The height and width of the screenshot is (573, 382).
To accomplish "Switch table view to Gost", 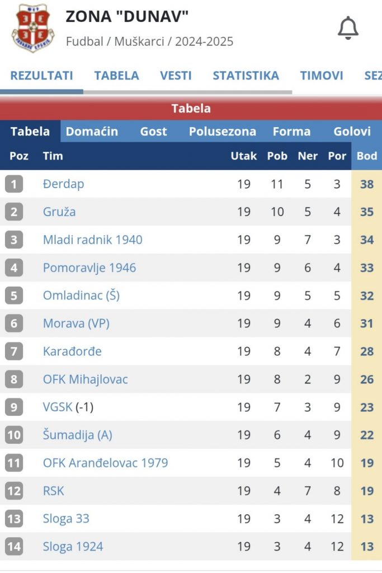I will click(x=153, y=131).
